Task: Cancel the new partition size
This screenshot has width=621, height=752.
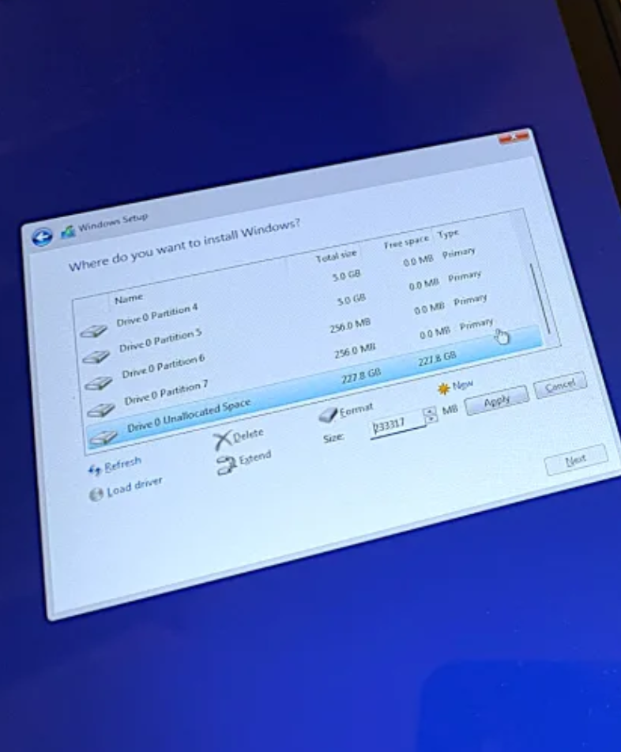Action: 560,385
